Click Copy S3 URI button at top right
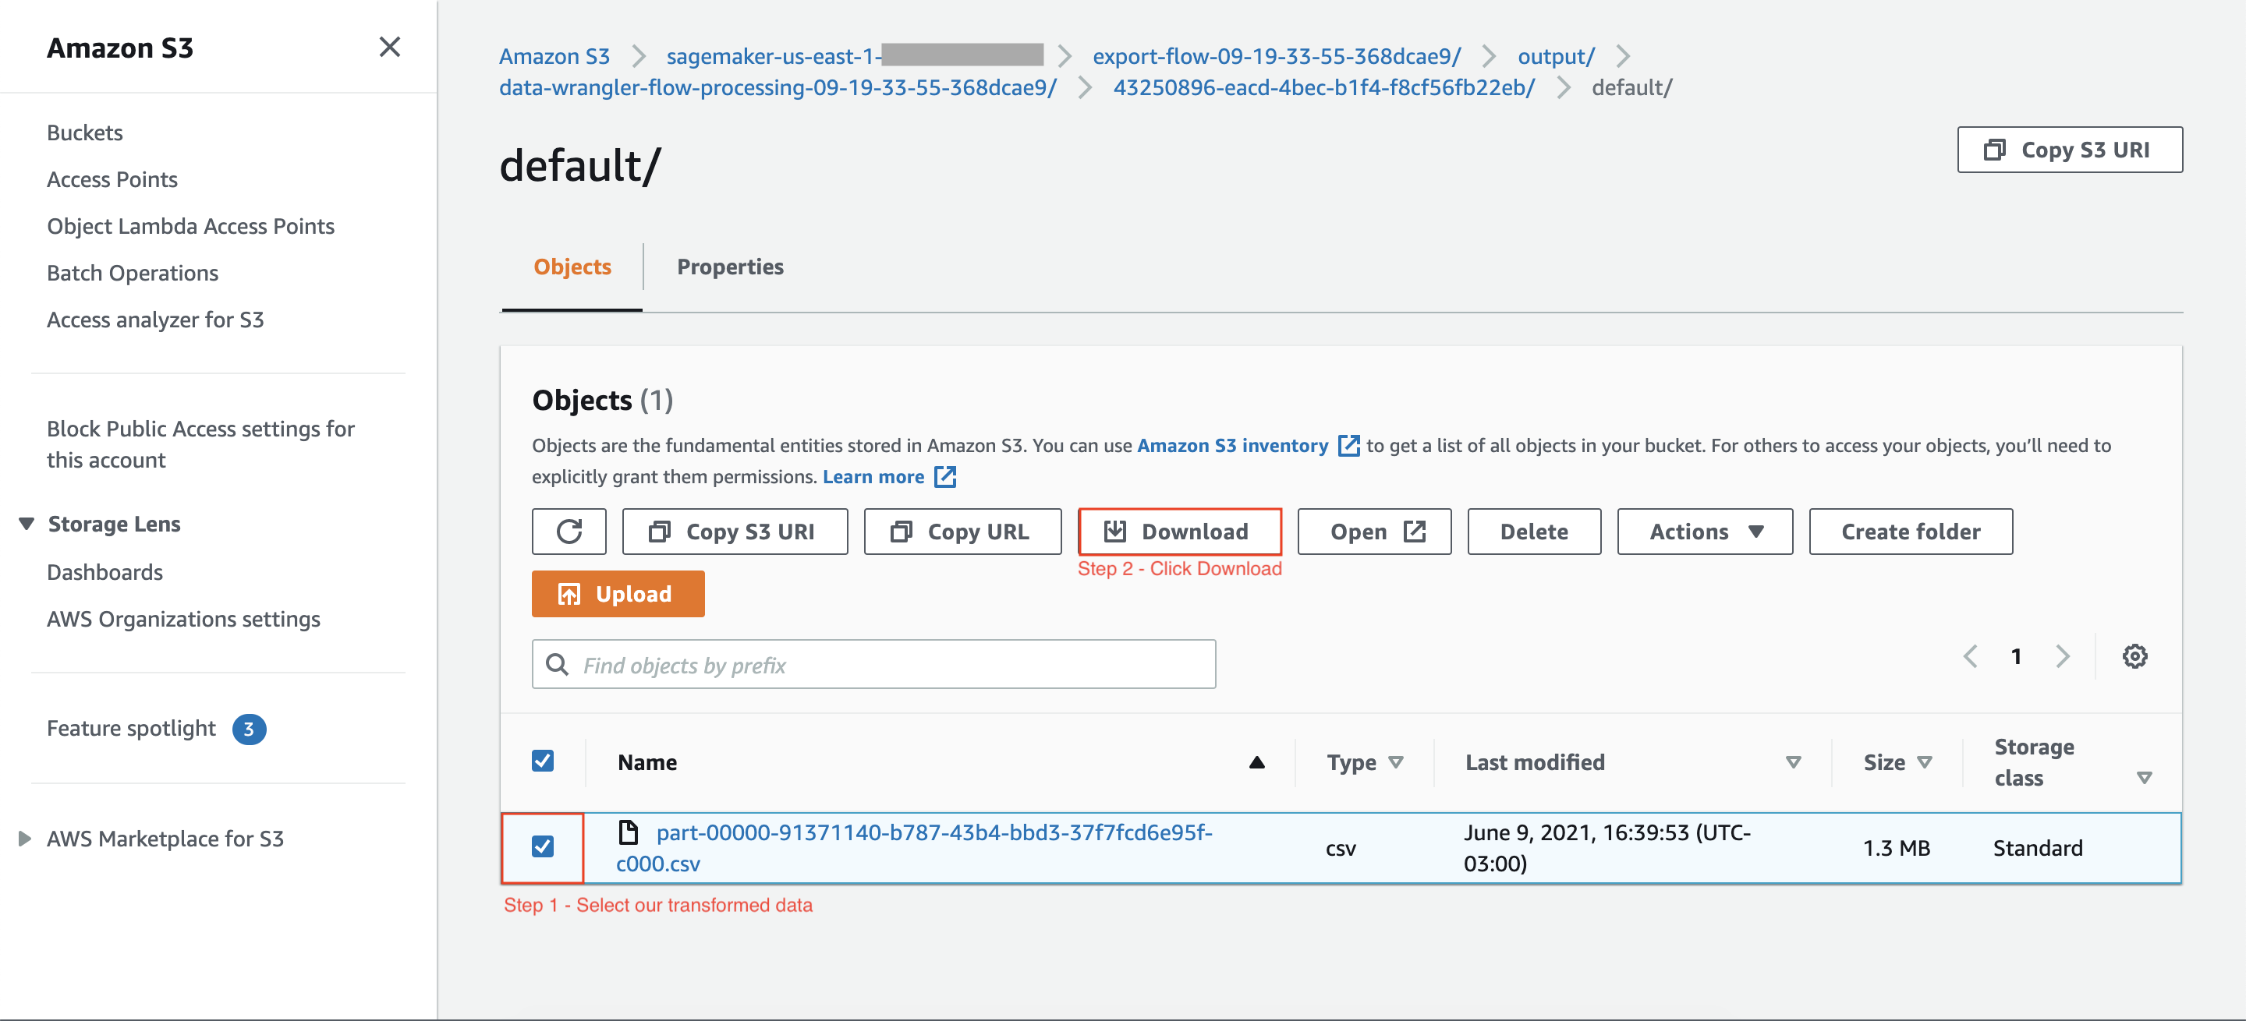Viewport: 2246px width, 1021px height. (x=2070, y=150)
